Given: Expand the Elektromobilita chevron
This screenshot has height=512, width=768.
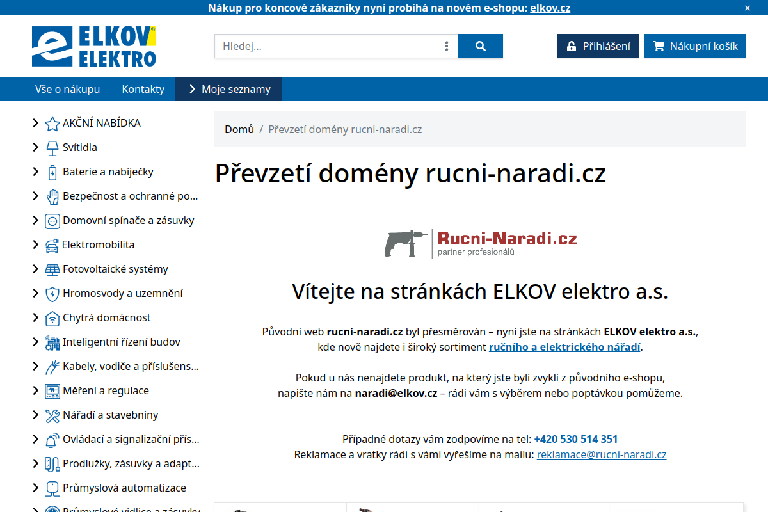Looking at the screenshot, I should pyautogui.click(x=36, y=244).
